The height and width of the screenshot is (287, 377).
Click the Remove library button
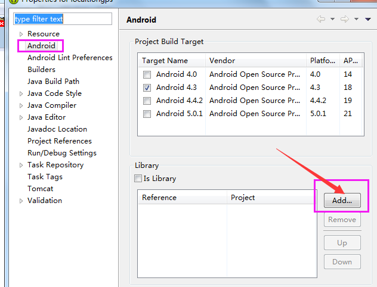342,220
